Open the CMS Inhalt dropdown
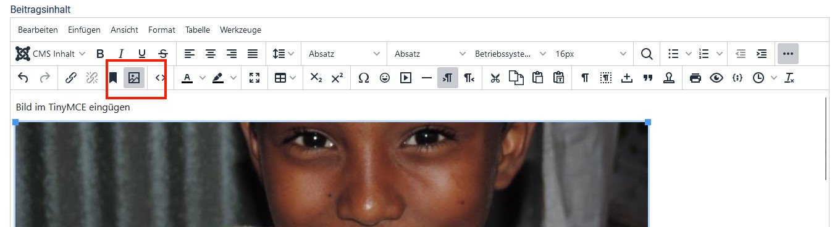The width and height of the screenshot is (832, 227). (x=51, y=54)
